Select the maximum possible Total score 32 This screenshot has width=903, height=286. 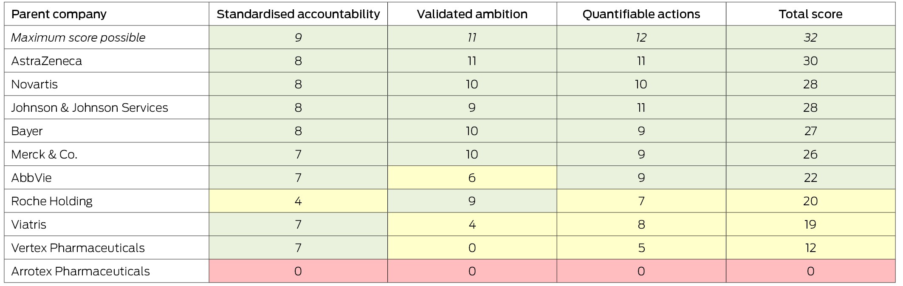pyautogui.click(x=810, y=37)
